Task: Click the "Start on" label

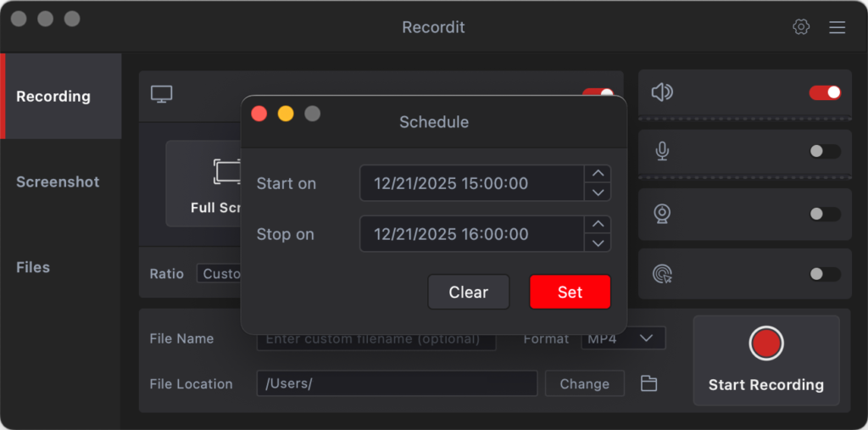Action: [287, 183]
